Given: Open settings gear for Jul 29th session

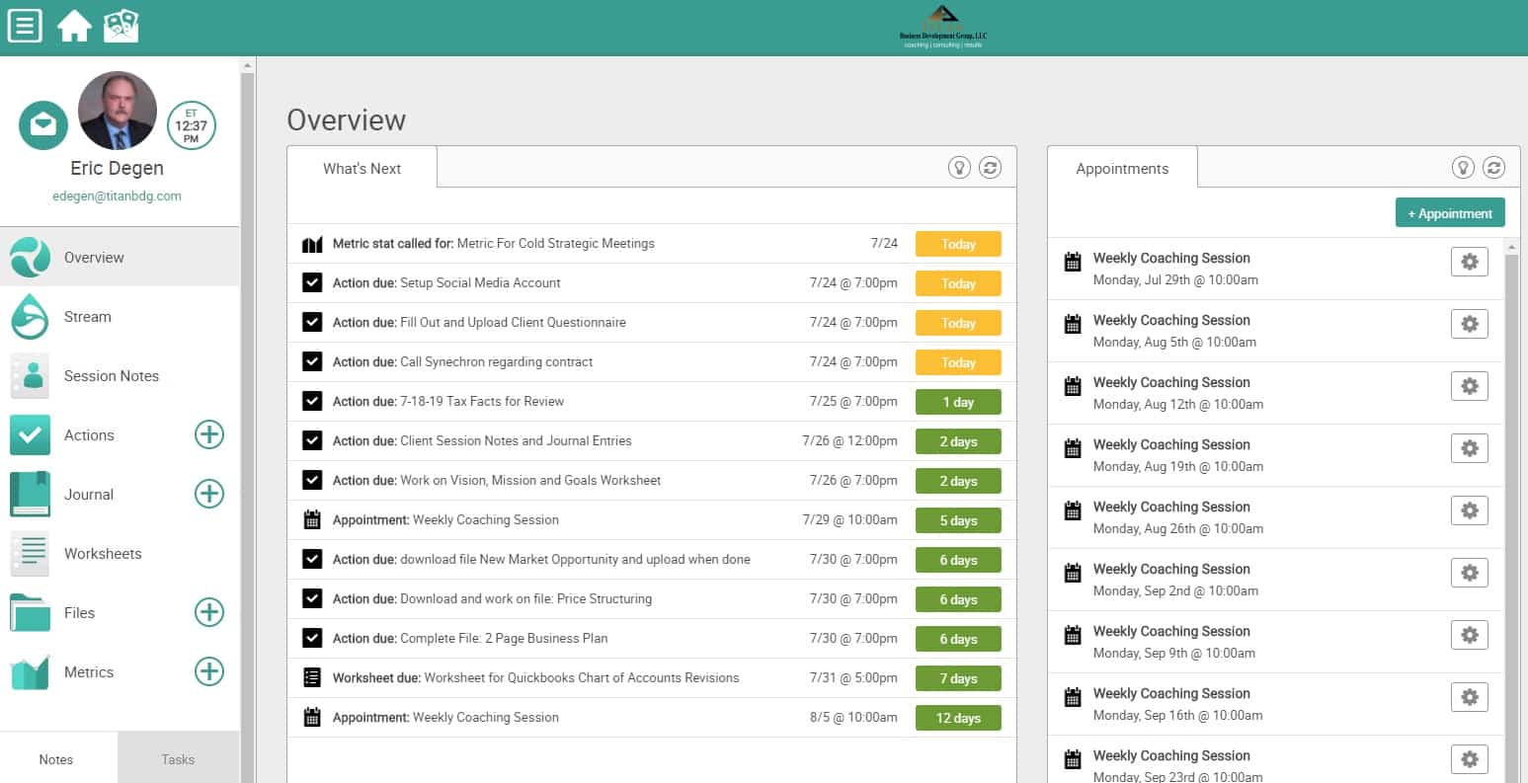Looking at the screenshot, I should (1470, 262).
